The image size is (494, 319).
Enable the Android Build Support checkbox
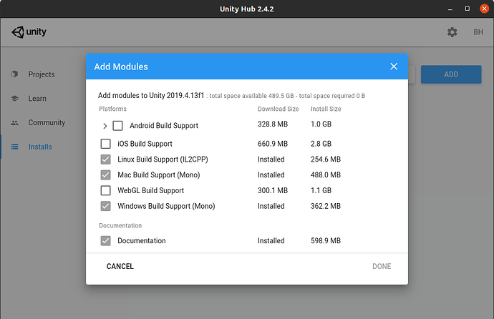(117, 126)
